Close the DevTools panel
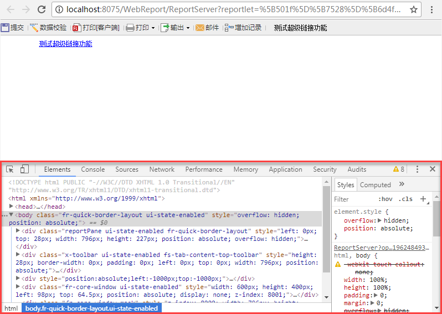The image size is (442, 314). [x=433, y=169]
